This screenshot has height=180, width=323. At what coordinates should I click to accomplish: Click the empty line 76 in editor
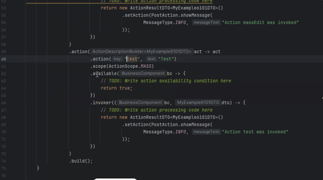(152, 175)
